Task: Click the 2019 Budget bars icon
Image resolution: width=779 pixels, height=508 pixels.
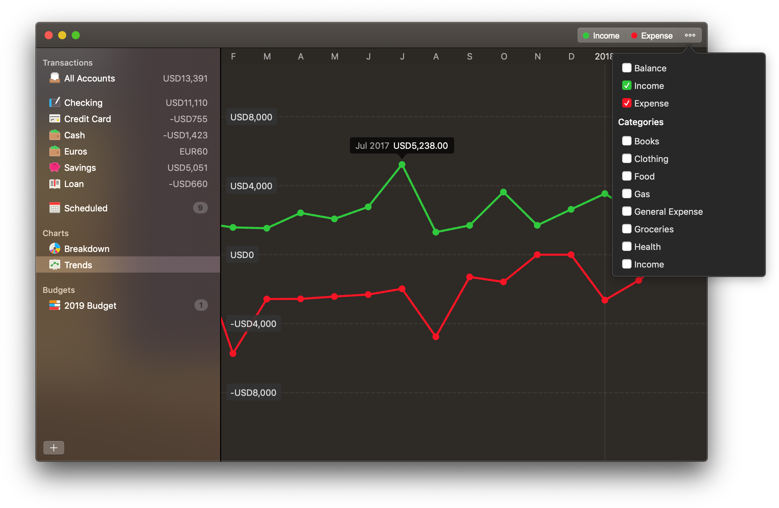Action: pyautogui.click(x=54, y=305)
